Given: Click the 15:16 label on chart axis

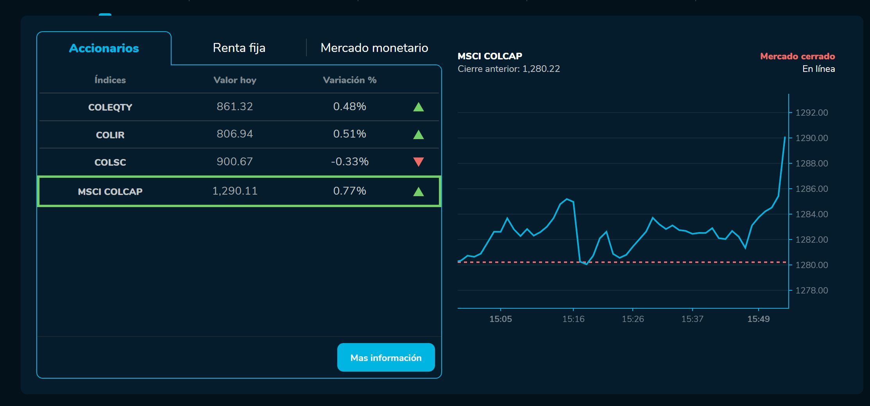Looking at the screenshot, I should (573, 319).
